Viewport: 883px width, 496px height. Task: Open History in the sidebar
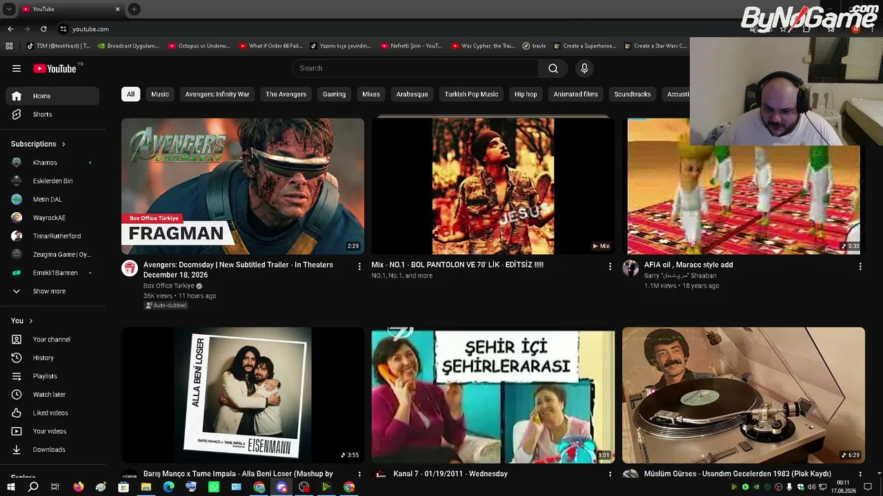pyautogui.click(x=52, y=358)
